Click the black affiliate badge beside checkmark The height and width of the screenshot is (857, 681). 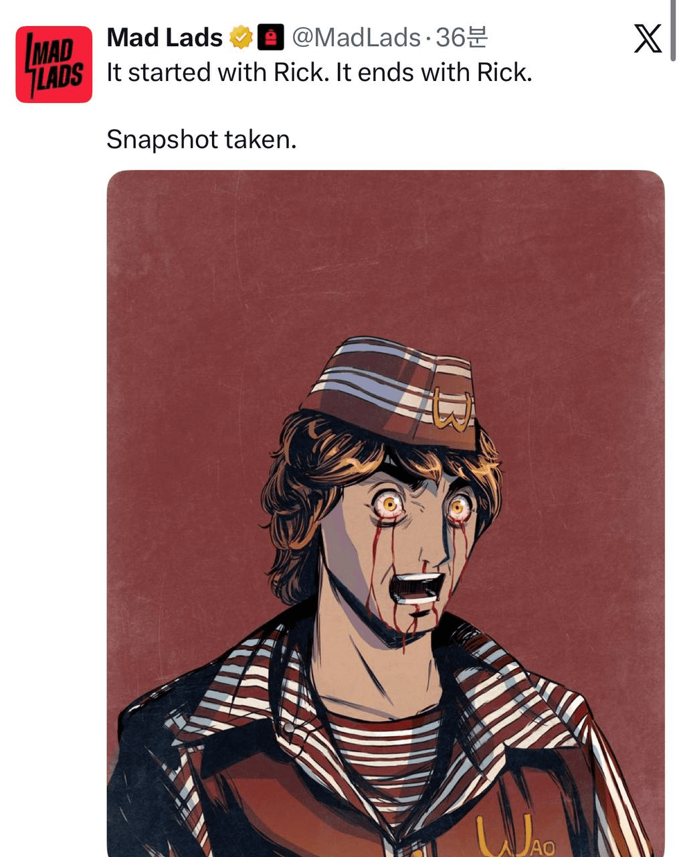[271, 37]
